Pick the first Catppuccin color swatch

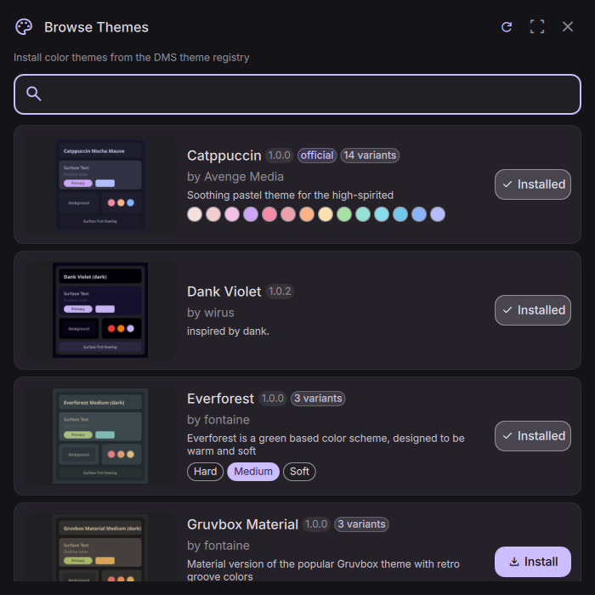pos(195,214)
